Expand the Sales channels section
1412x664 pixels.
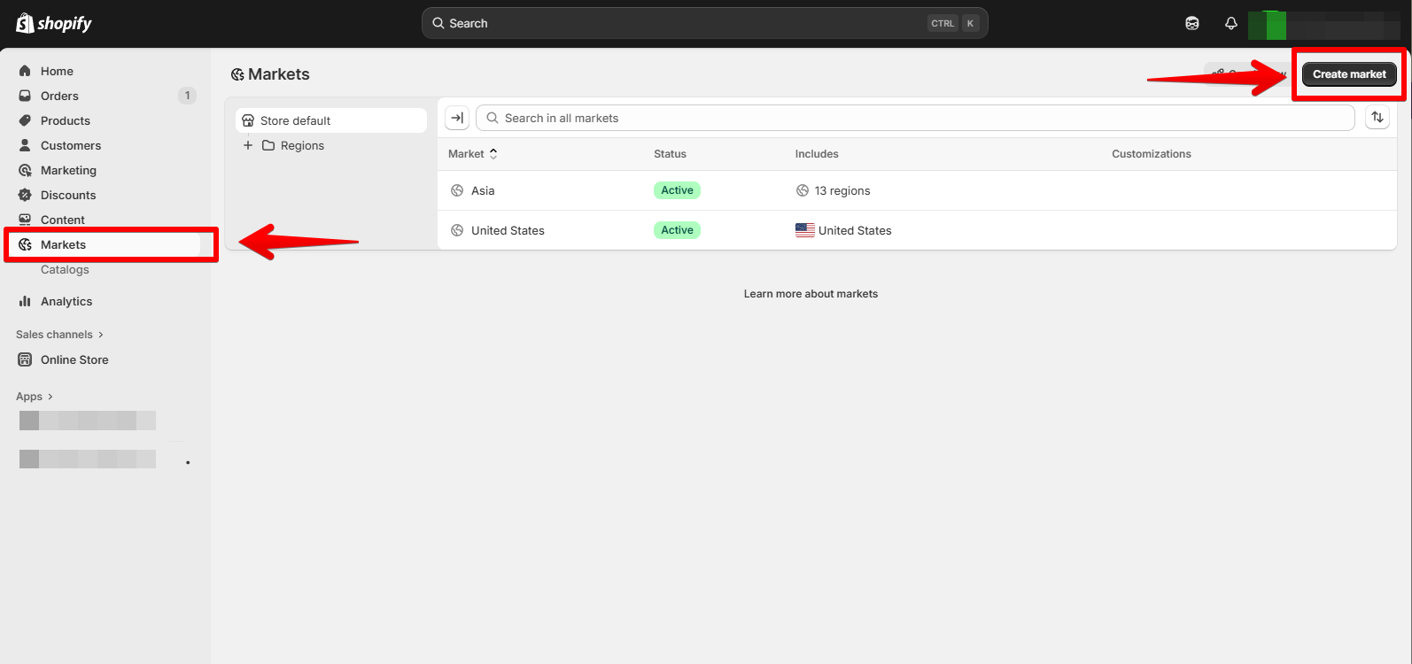coord(59,335)
